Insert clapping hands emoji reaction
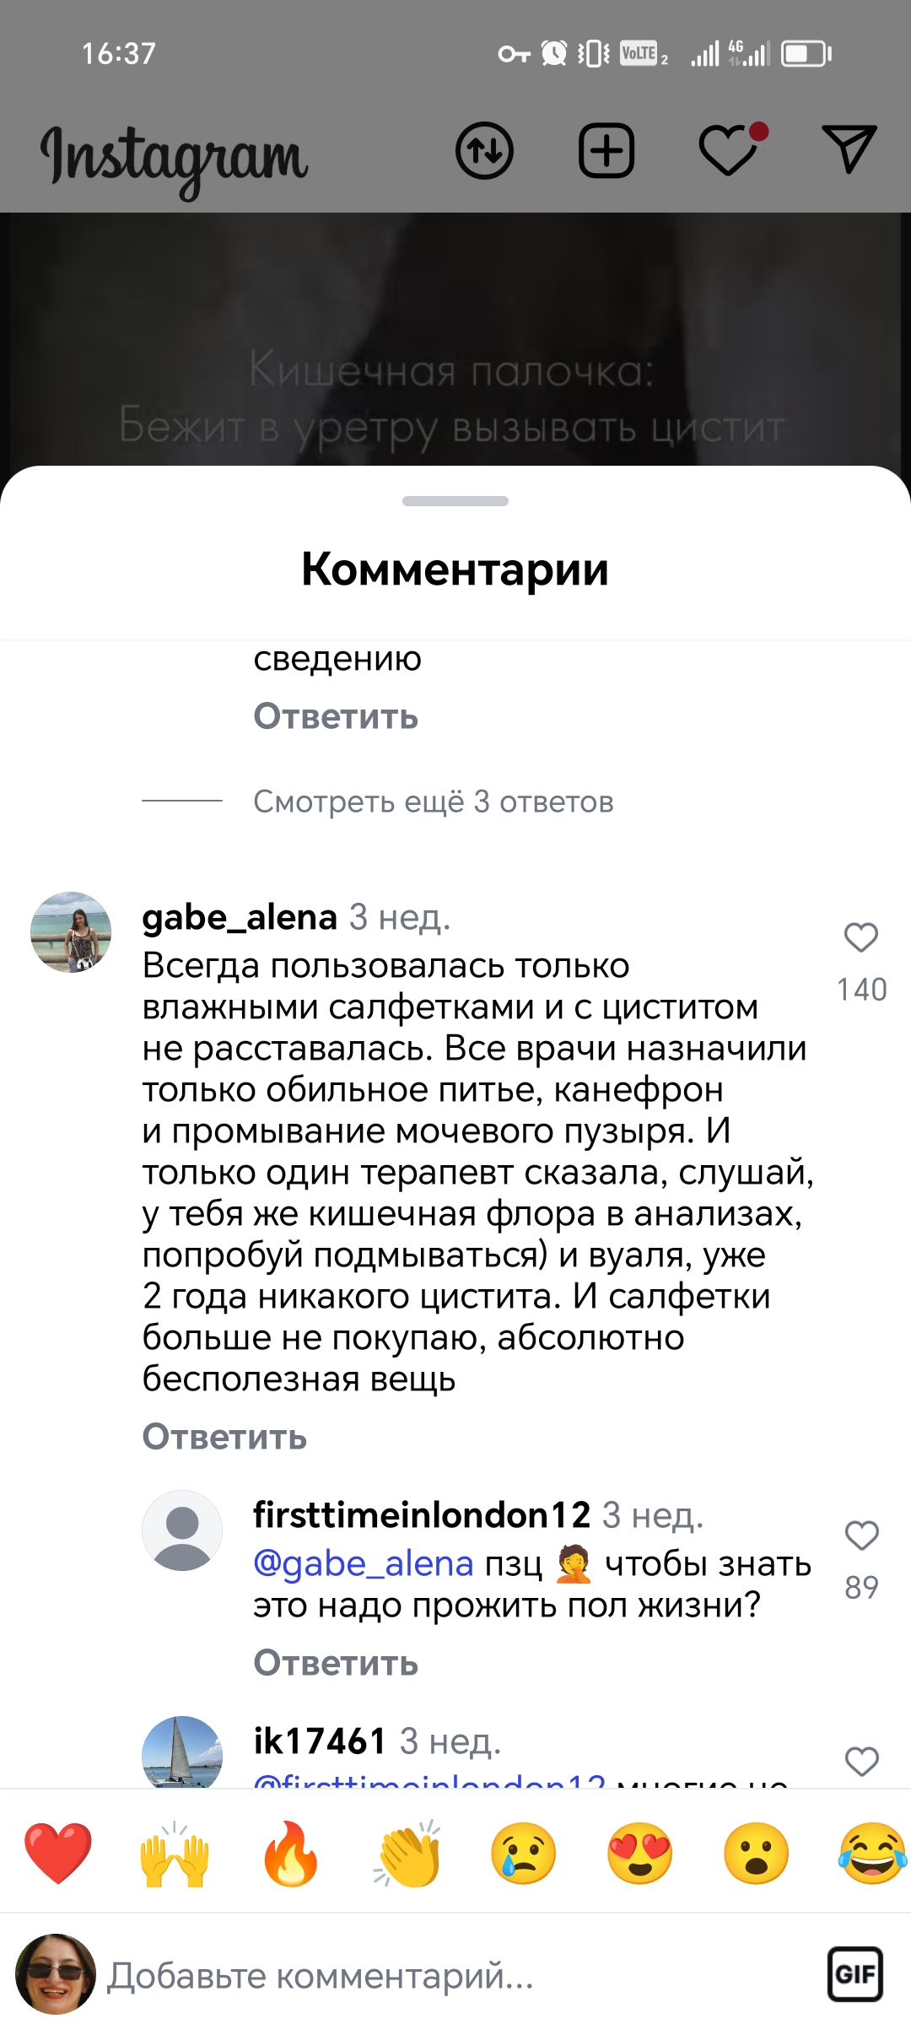Image resolution: width=911 pixels, height=2035 pixels. pos(407,1852)
